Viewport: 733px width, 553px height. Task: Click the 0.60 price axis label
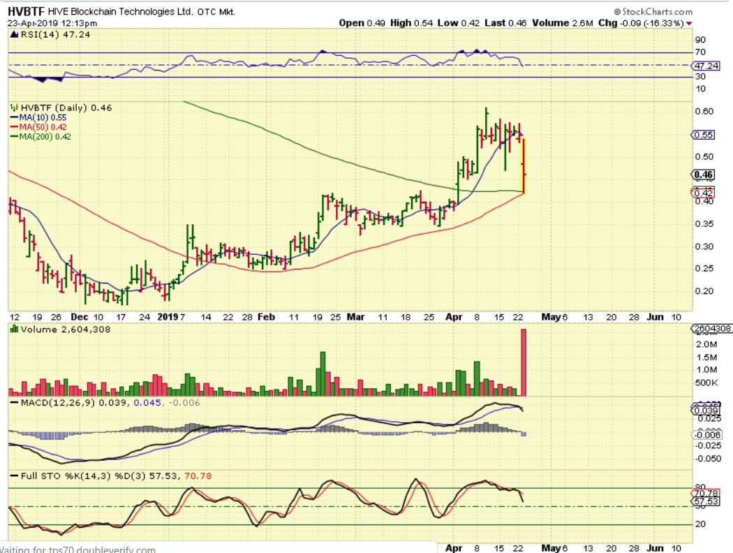coord(704,111)
